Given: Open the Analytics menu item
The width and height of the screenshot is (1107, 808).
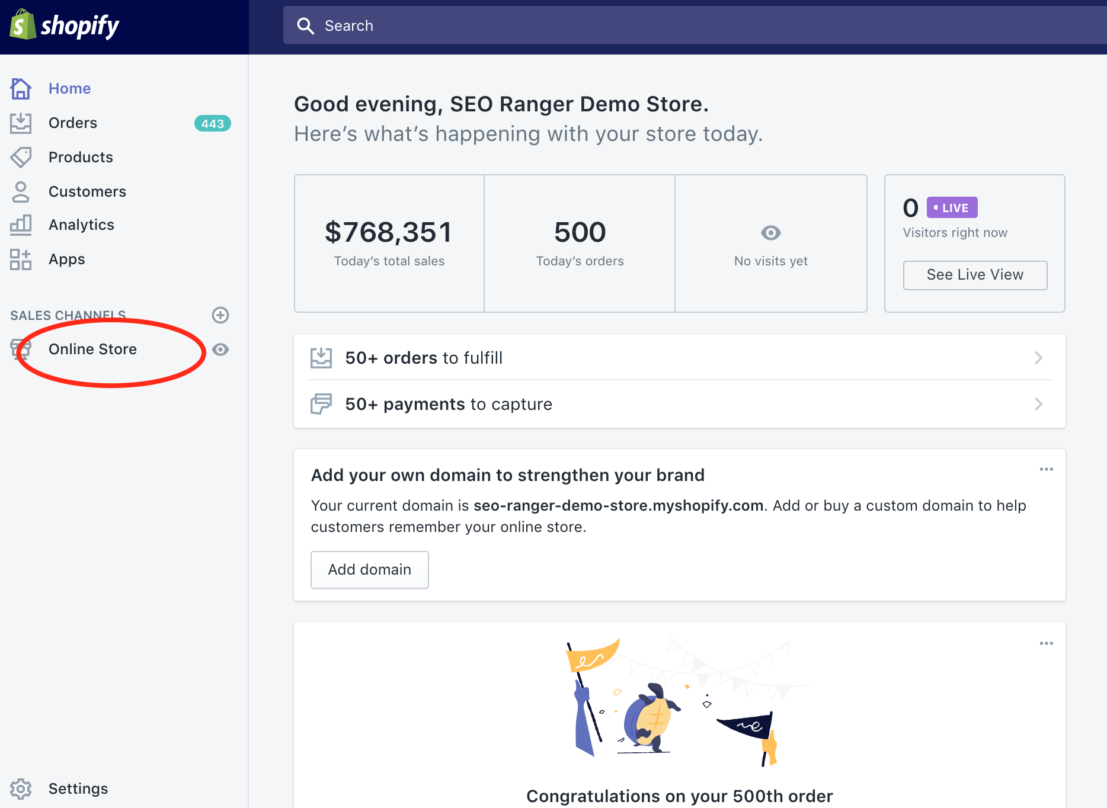Looking at the screenshot, I should coord(81,225).
